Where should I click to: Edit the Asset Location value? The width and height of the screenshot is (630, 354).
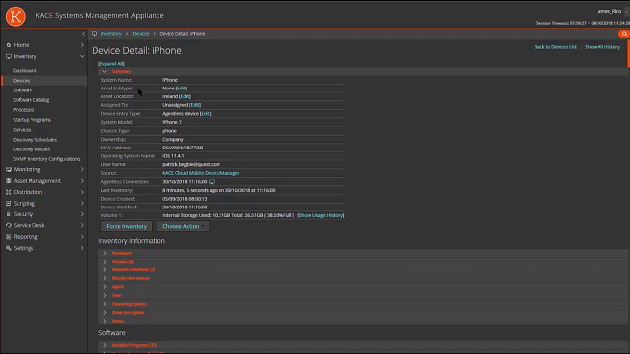185,96
